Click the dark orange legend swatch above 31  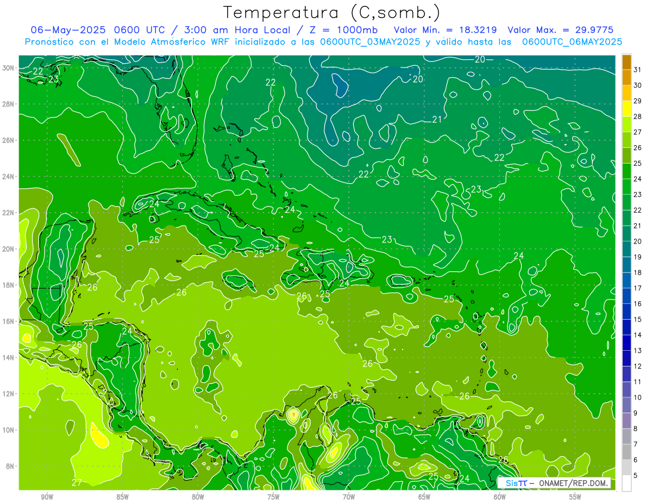[x=627, y=62]
